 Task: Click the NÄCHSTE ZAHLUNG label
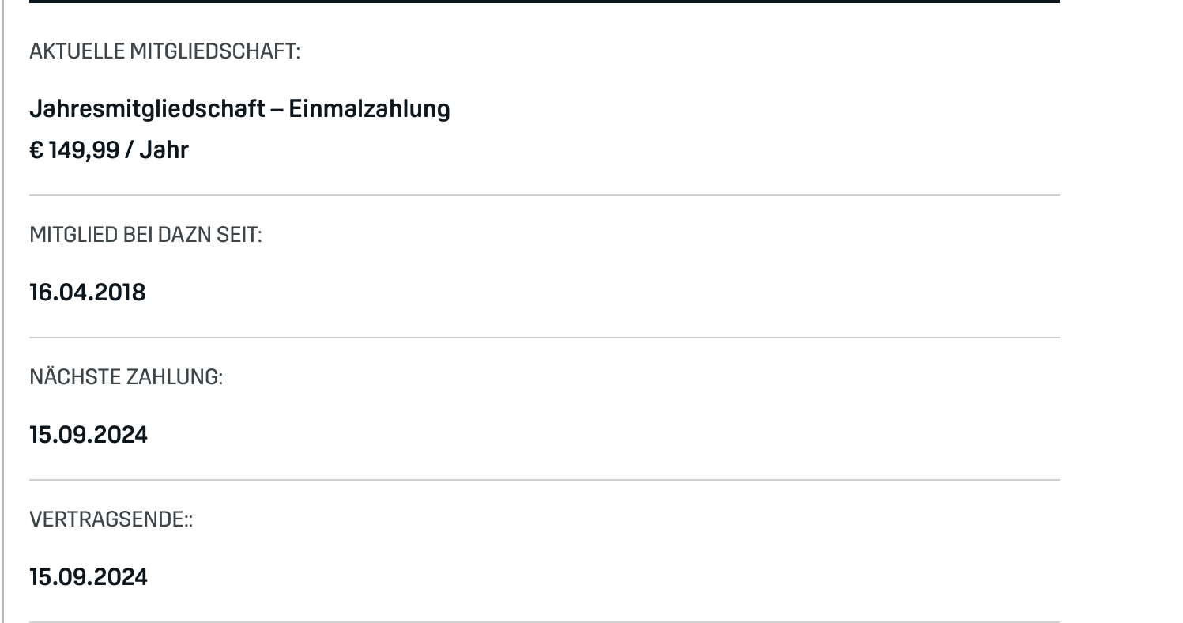point(126,377)
